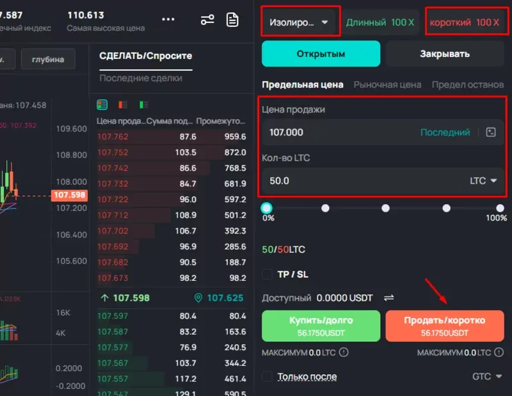Click the Кол-во LTC 50.0 field
The image size is (512, 396).
(x=383, y=180)
